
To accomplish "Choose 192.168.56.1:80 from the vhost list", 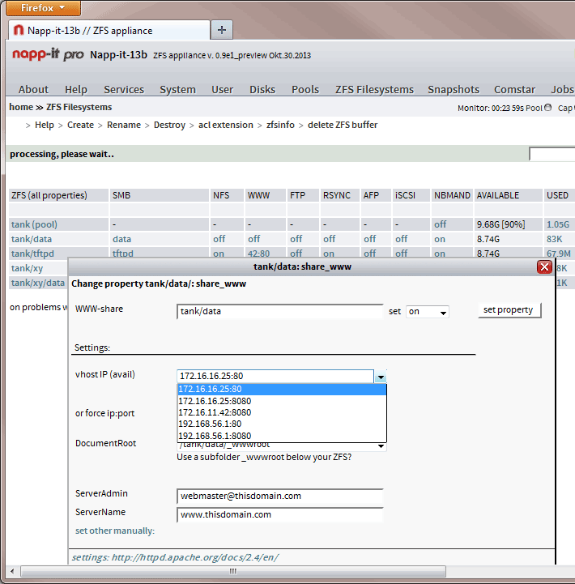I will click(x=282, y=424).
